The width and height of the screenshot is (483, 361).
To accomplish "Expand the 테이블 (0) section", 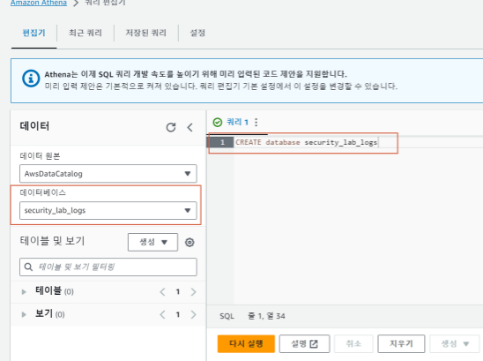I will [24, 292].
